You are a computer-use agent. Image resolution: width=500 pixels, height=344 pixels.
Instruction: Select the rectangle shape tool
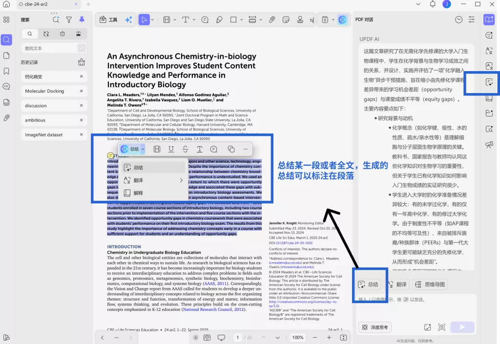click(x=233, y=19)
